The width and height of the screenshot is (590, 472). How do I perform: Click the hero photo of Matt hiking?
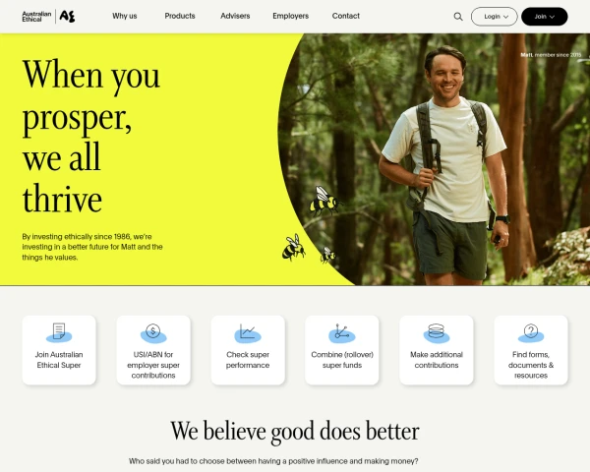pos(434,159)
